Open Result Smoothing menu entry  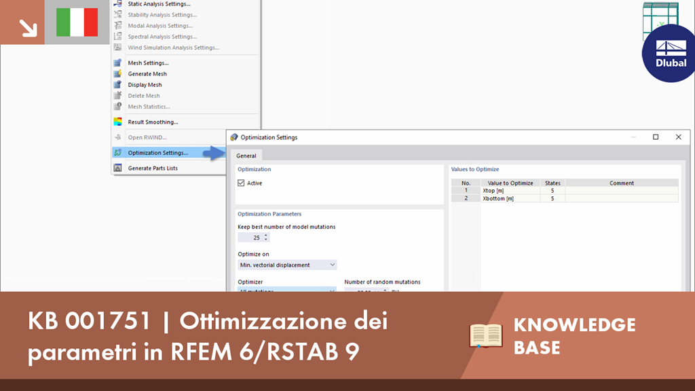click(x=153, y=122)
